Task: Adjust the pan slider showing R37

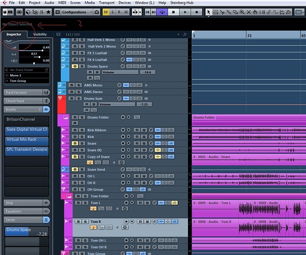Action: click(39, 57)
